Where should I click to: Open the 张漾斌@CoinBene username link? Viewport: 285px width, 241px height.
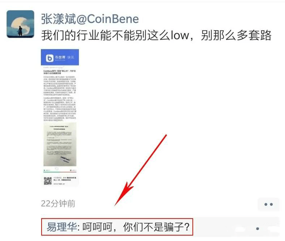[x=90, y=19]
